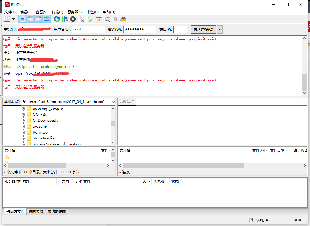Viewport: 310px width, 226px height.
Task: Open the remote site path dropdown
Action: (x=305, y=102)
